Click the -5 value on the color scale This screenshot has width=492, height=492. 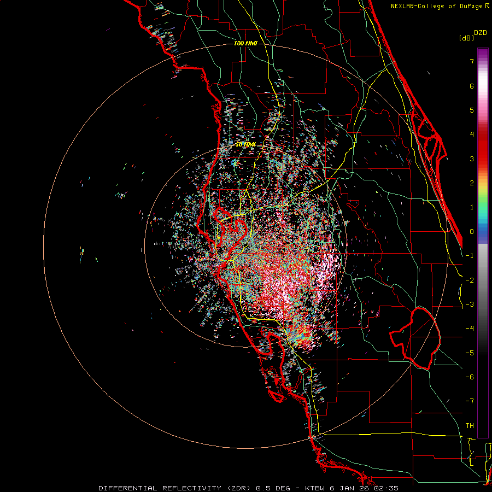pos(470,353)
